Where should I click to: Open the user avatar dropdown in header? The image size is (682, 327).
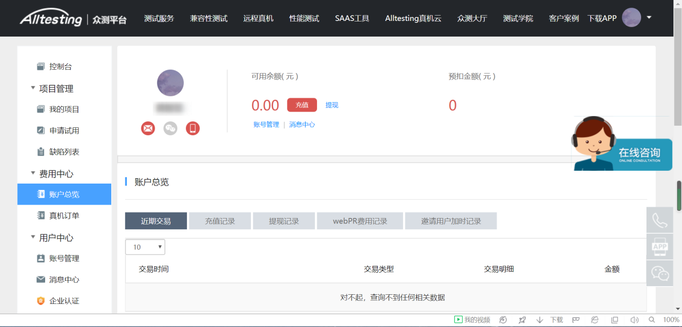point(636,18)
